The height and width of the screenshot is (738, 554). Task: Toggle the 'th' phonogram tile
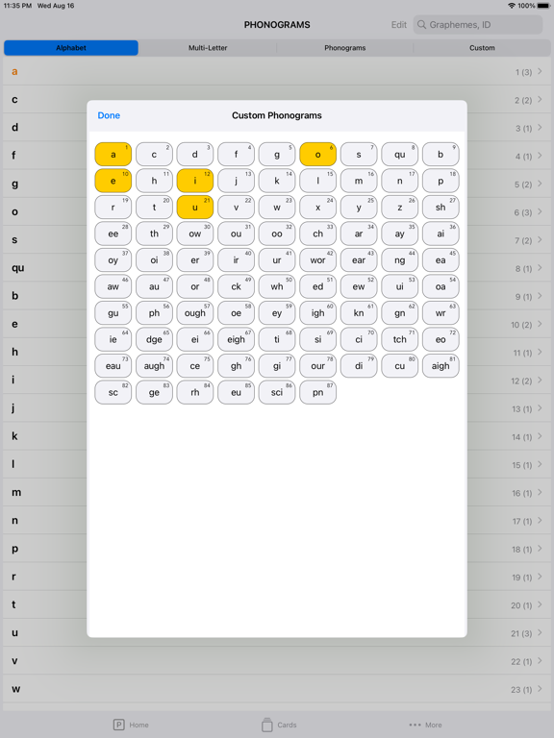(x=154, y=234)
